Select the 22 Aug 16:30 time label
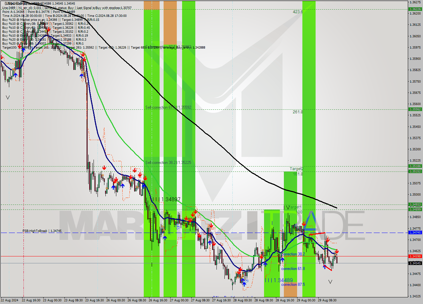Screen dimensions: 423x304 31,300
